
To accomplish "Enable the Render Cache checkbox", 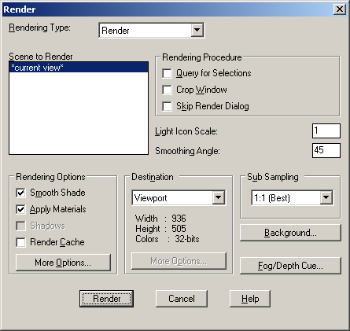I will click(x=20, y=242).
